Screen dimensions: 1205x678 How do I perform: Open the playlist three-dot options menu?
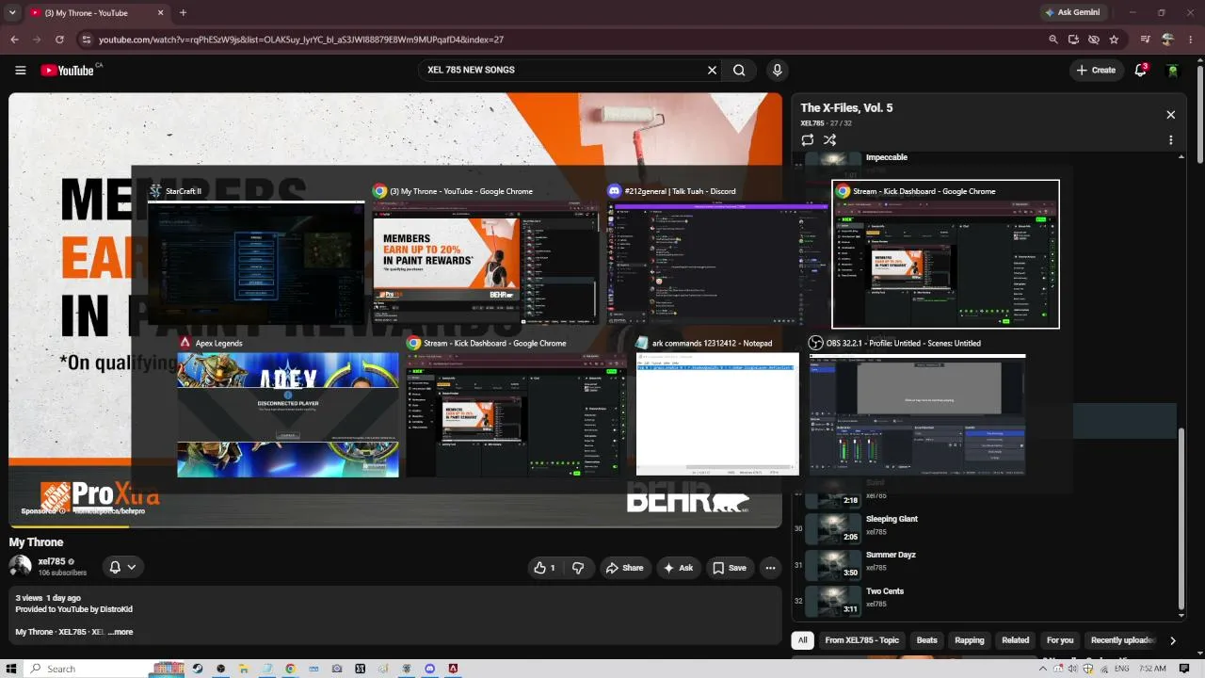click(1171, 139)
